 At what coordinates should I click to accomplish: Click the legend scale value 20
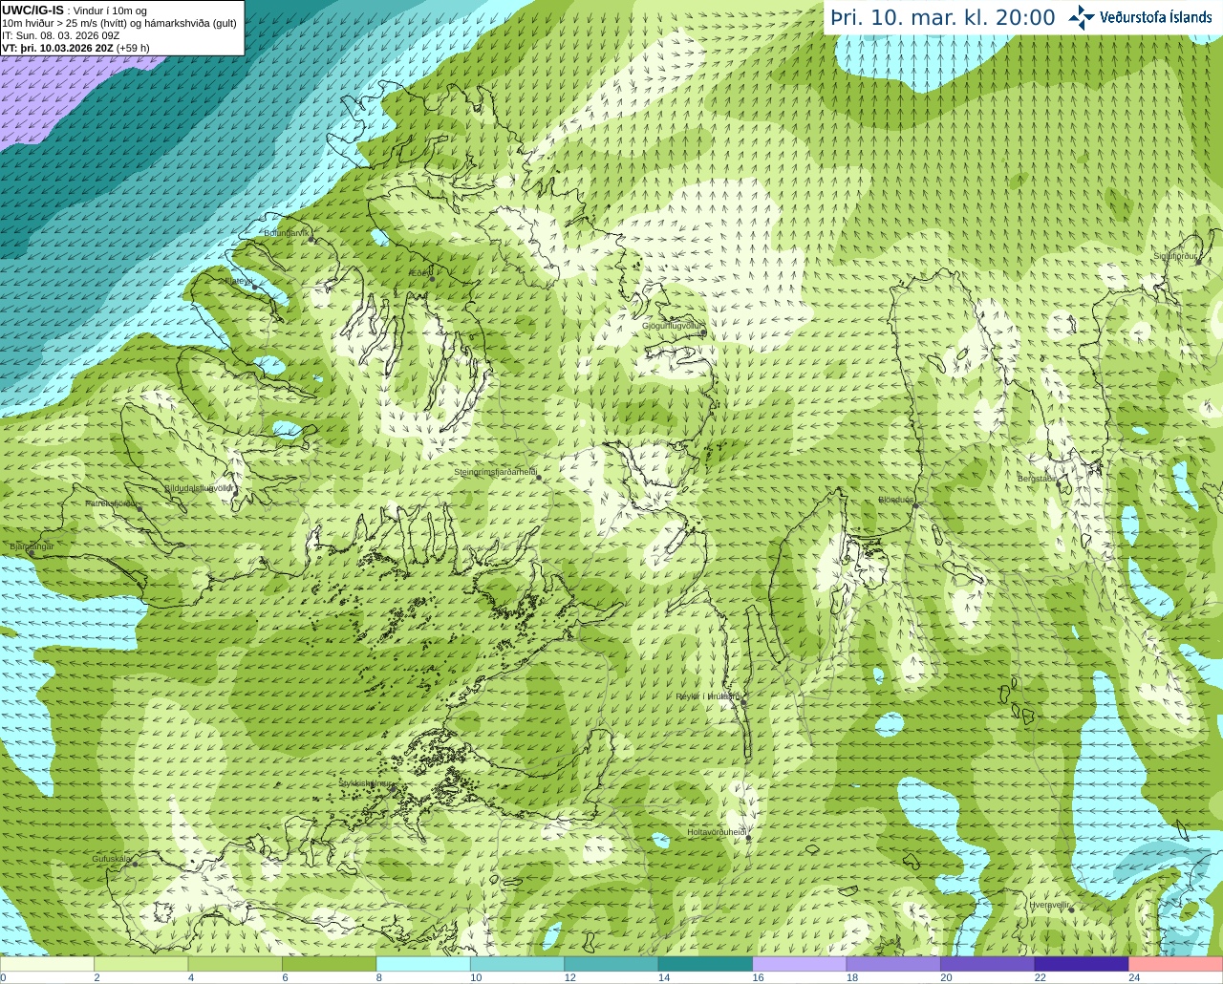coord(946,977)
